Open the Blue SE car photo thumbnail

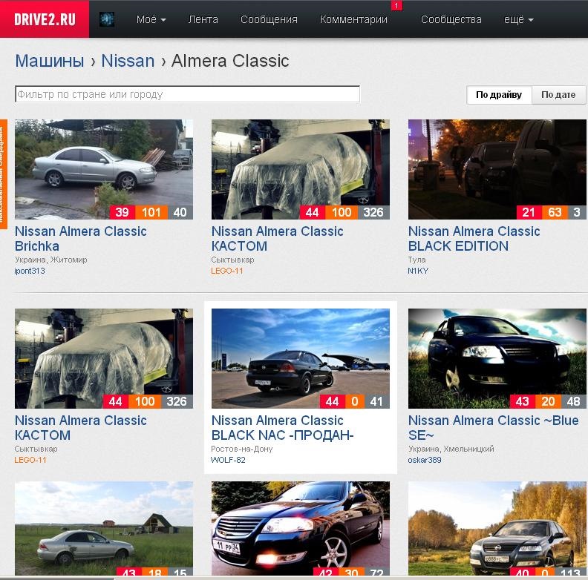[x=497, y=358]
